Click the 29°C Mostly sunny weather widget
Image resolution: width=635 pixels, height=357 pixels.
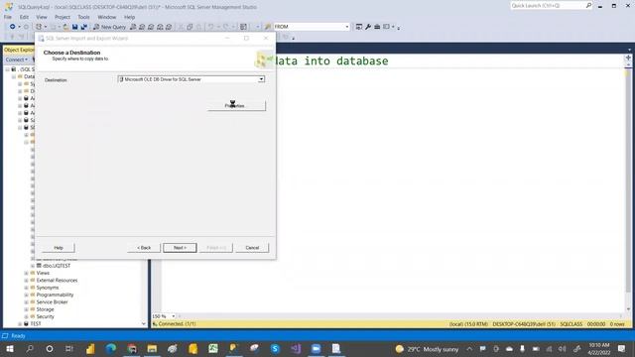[x=428, y=349]
